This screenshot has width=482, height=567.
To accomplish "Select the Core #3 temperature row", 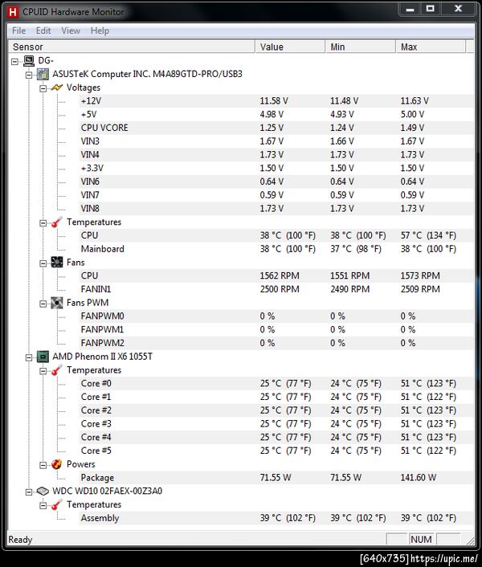I will tap(276, 424).
